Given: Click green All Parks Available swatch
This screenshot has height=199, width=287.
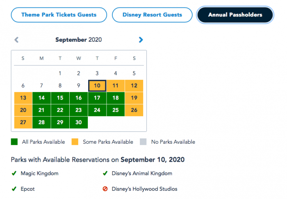Looking at the screenshot, I should (14, 142).
